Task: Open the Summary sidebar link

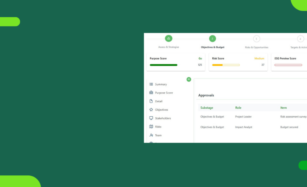Action: [161, 84]
